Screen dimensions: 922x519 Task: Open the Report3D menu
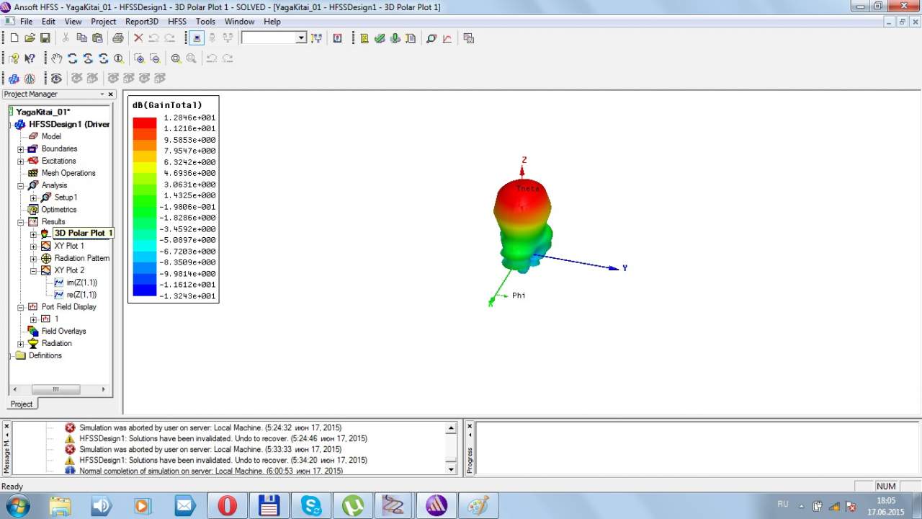tap(142, 22)
